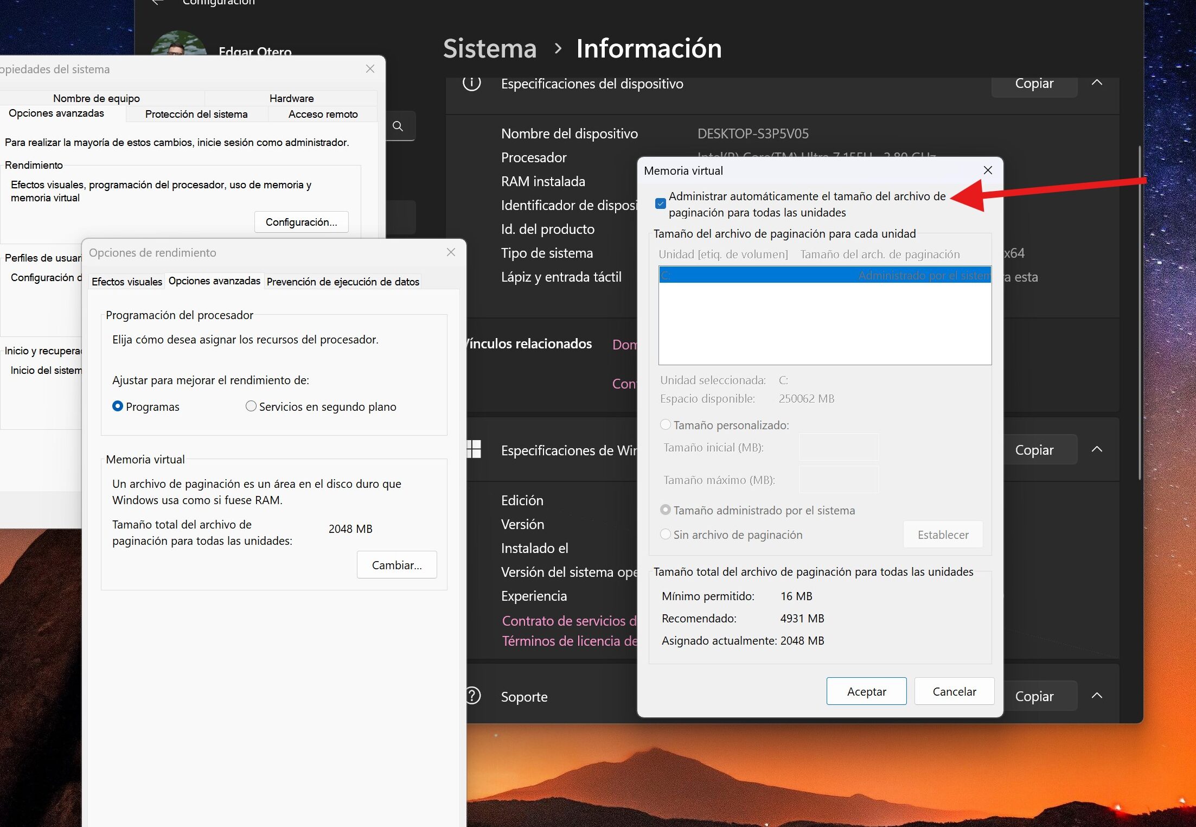Select Sin archivo de paginación

(x=665, y=535)
